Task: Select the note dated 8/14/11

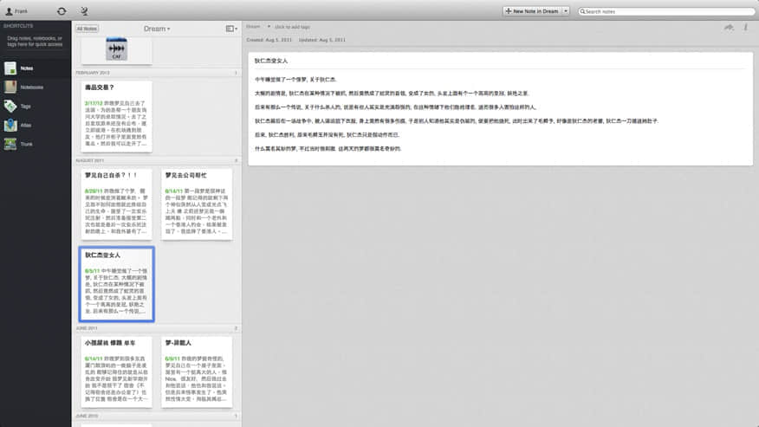Action: pyautogui.click(x=197, y=204)
